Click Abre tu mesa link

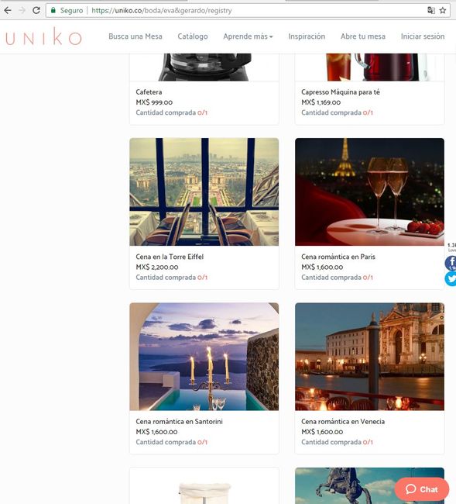tap(362, 36)
